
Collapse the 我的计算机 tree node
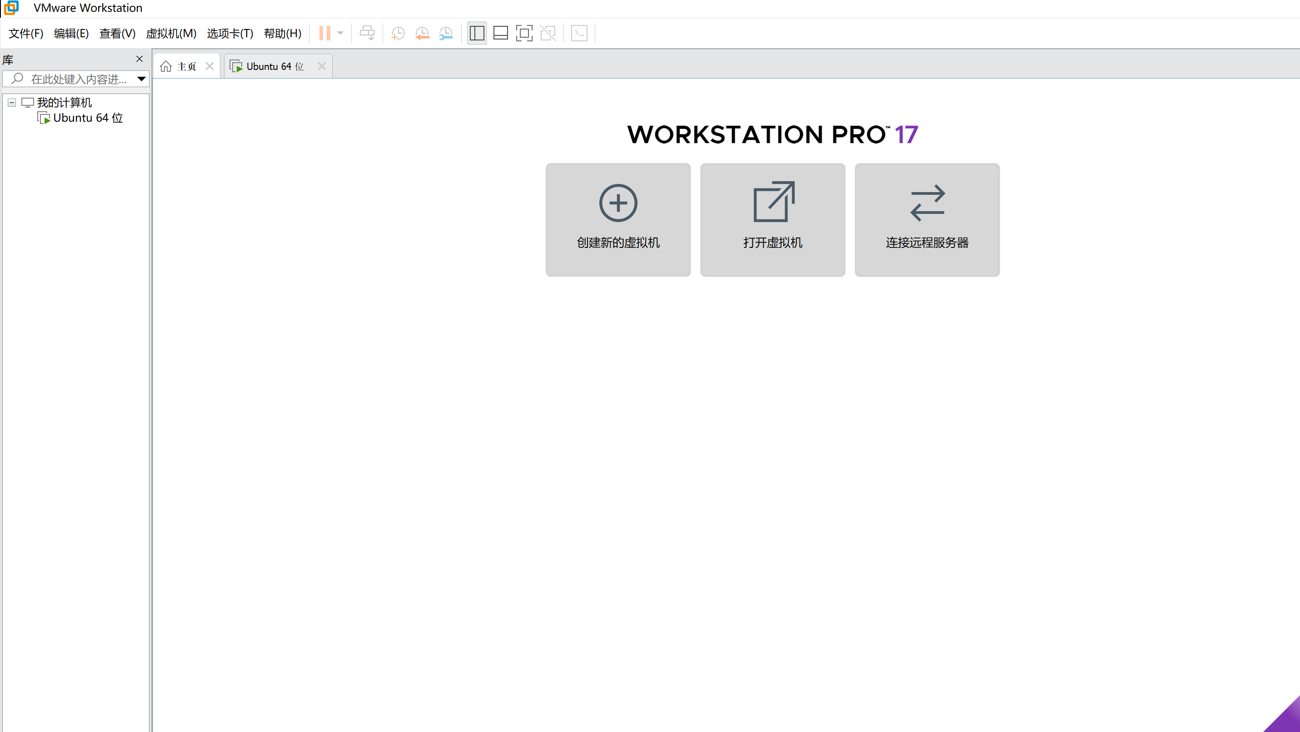pyautogui.click(x=12, y=103)
